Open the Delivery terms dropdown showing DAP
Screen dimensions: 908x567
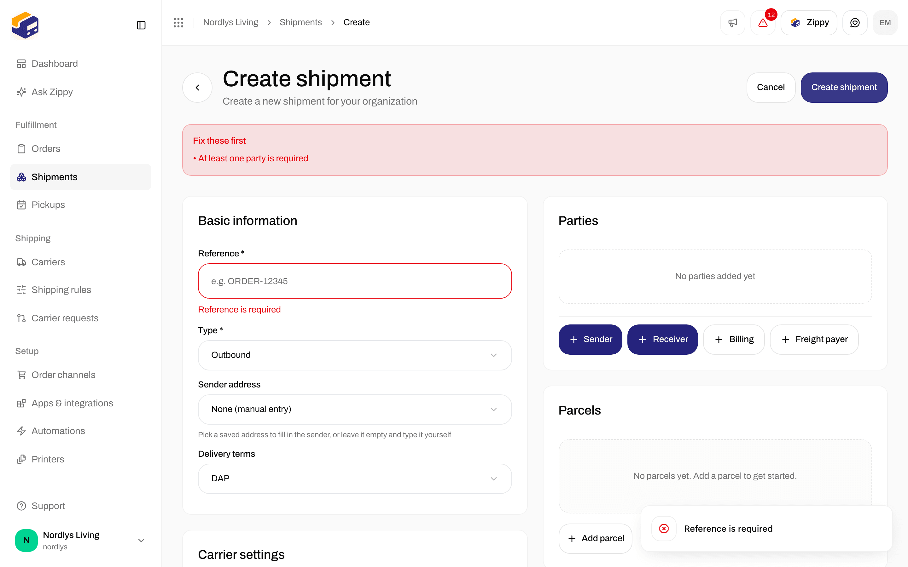355,479
